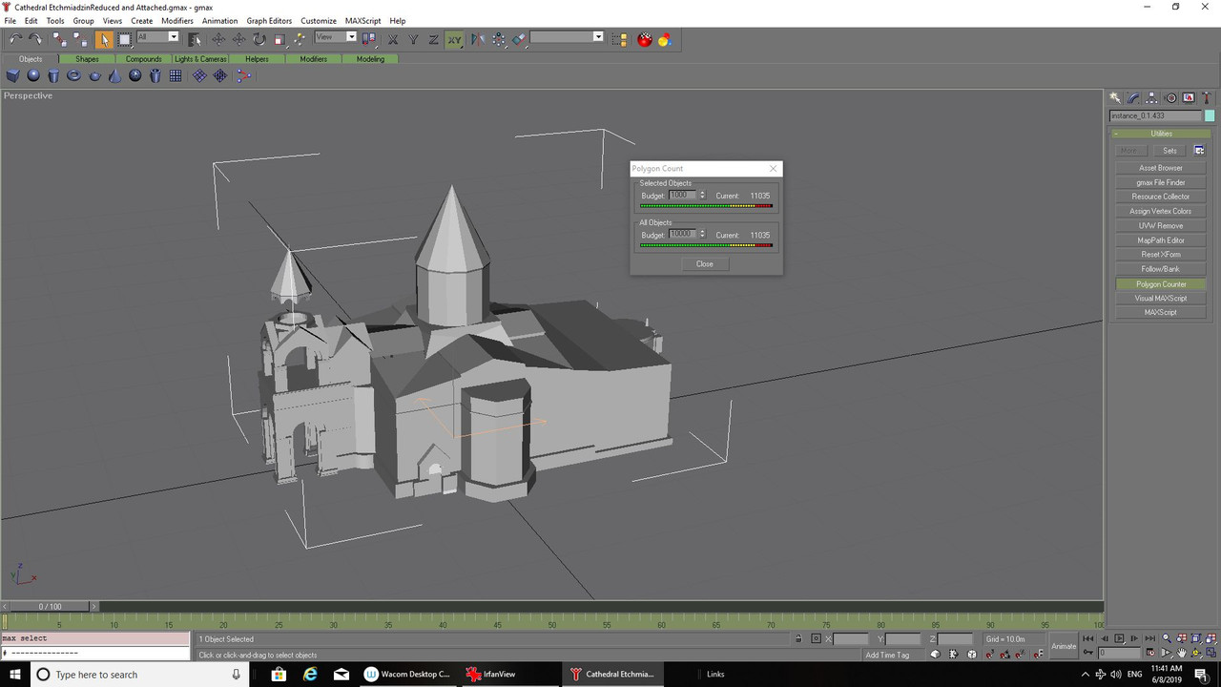The image size is (1221, 687).
Task: Select the Rotate tool in main toolbar
Action: (259, 39)
